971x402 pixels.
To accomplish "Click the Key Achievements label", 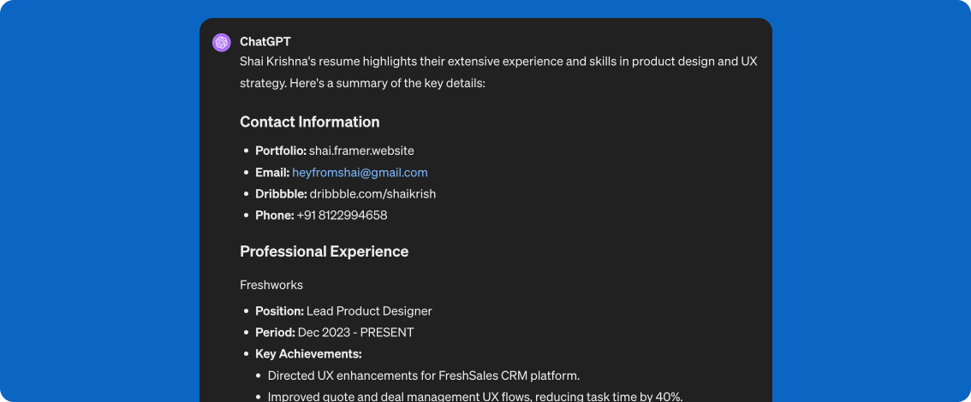I will [x=308, y=354].
